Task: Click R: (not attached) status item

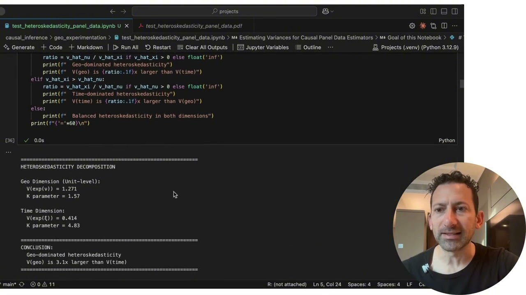Action: tap(287, 284)
